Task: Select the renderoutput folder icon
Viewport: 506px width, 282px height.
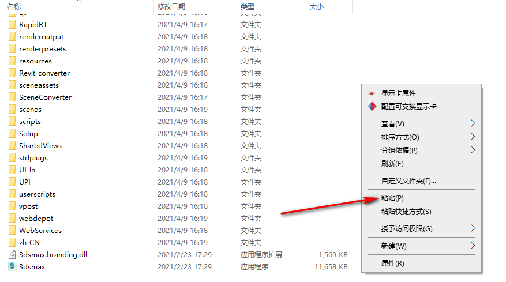Action: [x=12, y=37]
